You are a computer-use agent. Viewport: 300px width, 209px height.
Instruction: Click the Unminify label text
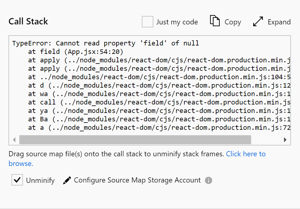(40, 180)
